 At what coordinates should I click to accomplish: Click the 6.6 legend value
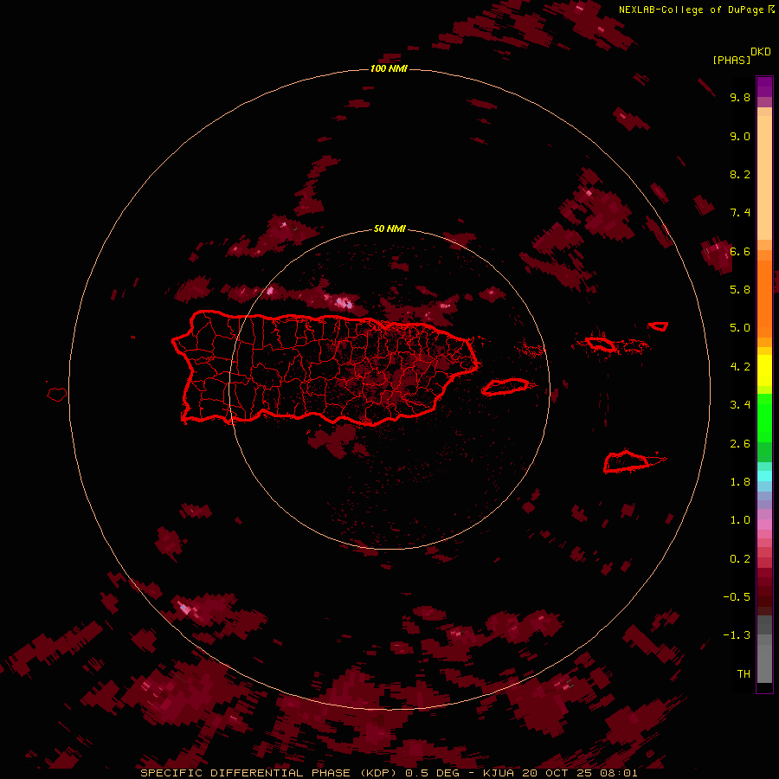coord(740,251)
